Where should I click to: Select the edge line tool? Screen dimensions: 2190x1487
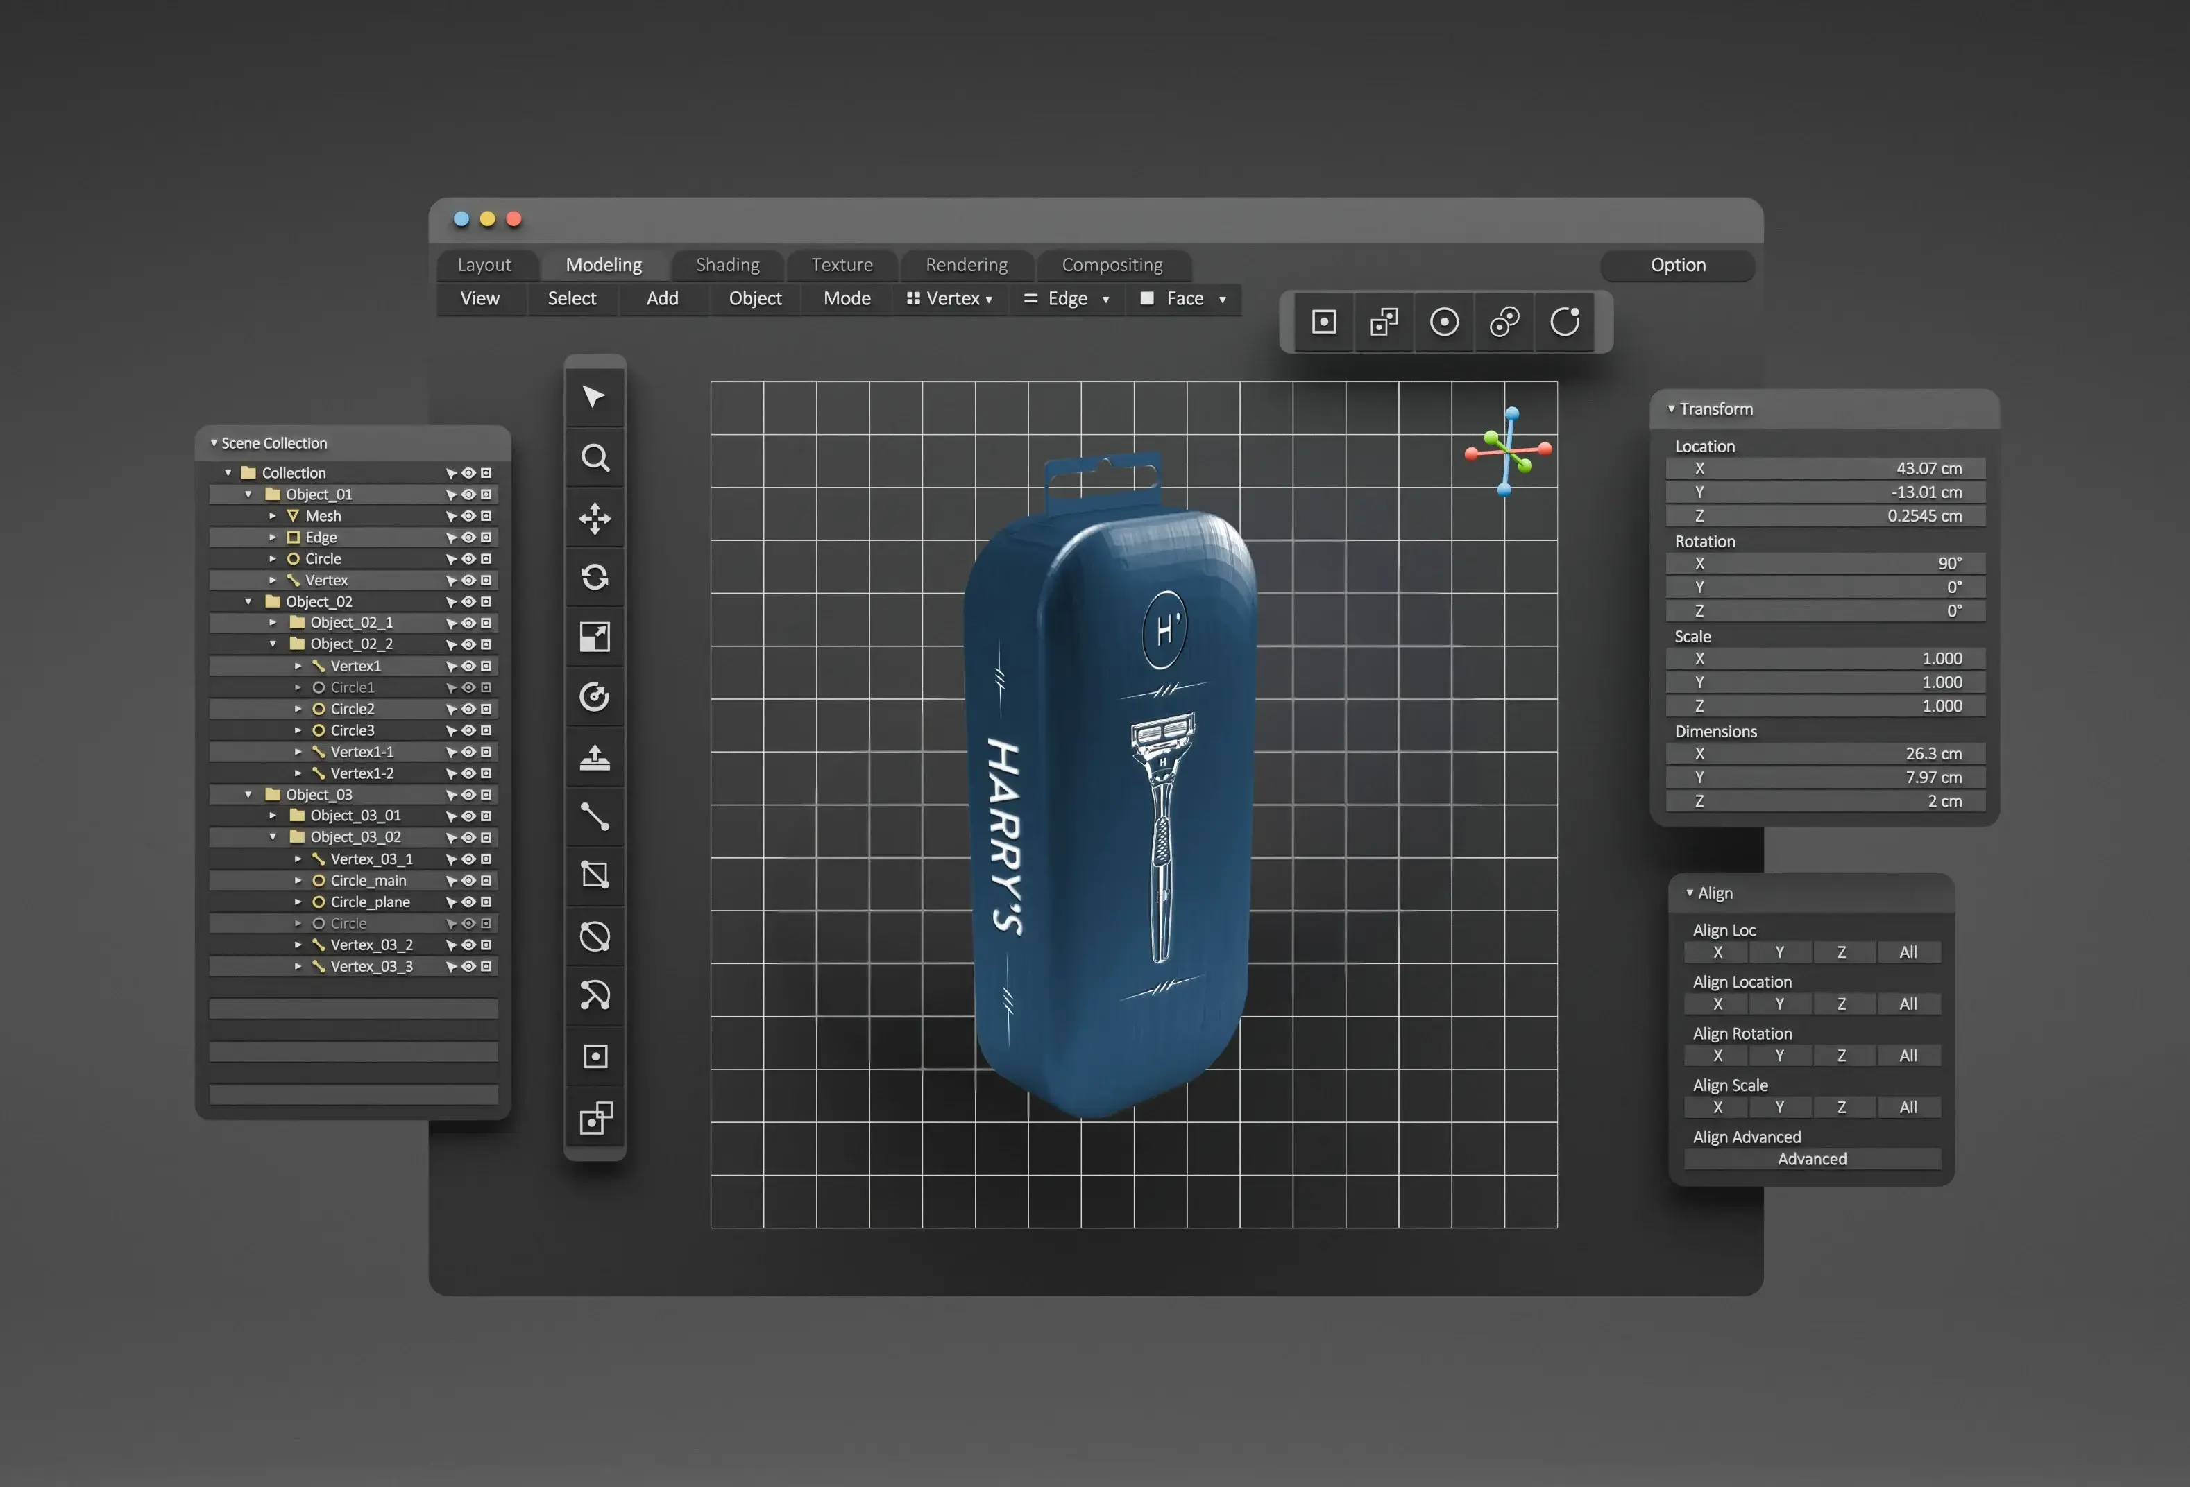tap(595, 816)
